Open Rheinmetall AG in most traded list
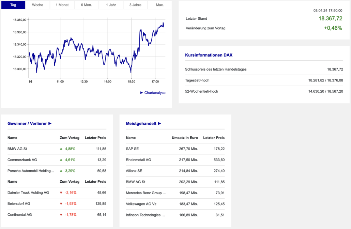This screenshot has height=229, width=351. pos(138,160)
